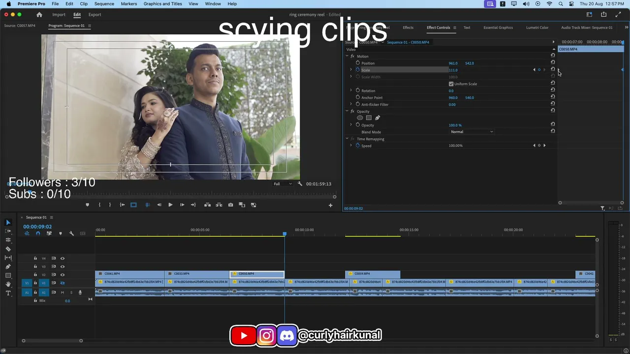The image size is (630, 354).
Task: Select the Ripple Edit tool
Action: pos(8,240)
